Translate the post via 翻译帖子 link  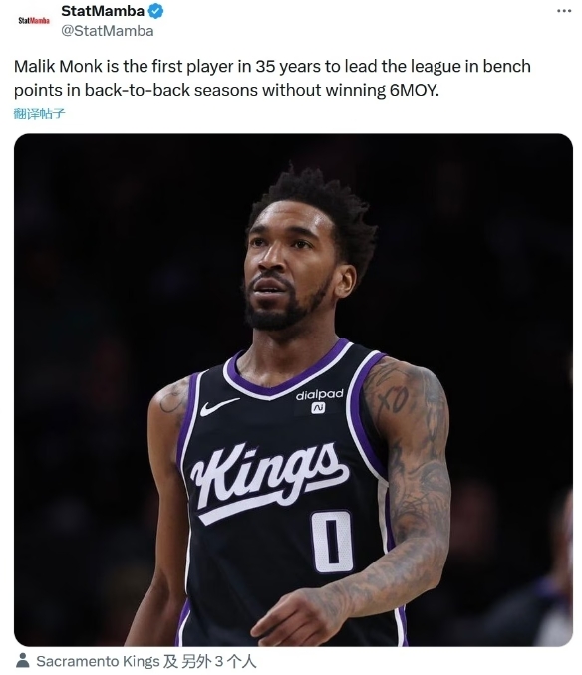pyautogui.click(x=39, y=113)
